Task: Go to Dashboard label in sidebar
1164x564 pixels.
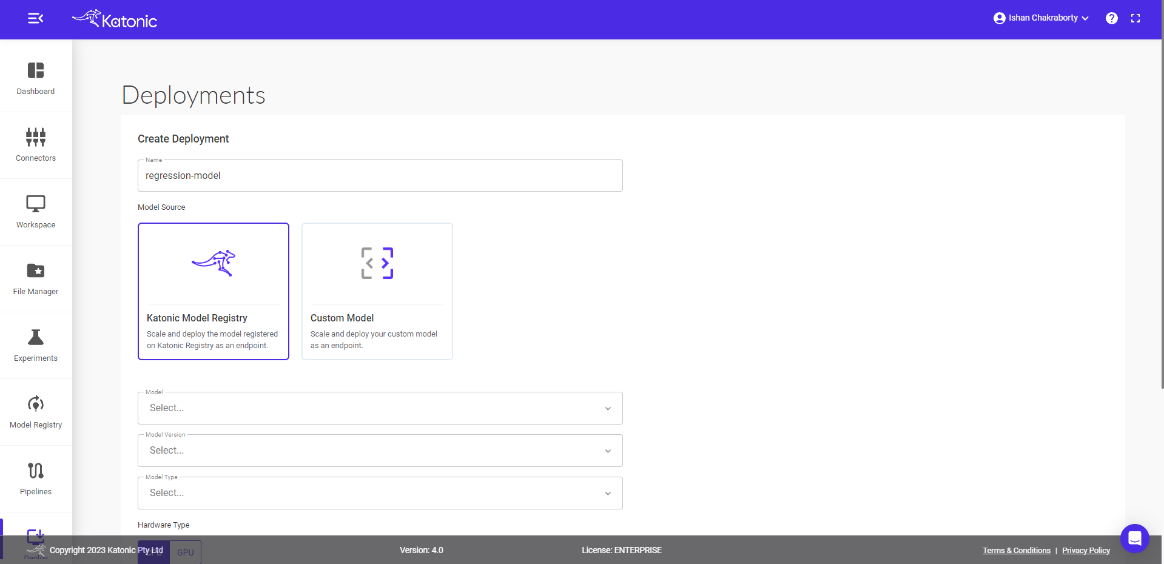Action: pyautogui.click(x=36, y=92)
